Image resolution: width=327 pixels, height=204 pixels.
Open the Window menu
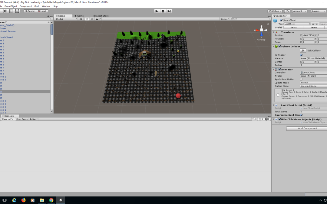[x=46, y=6]
